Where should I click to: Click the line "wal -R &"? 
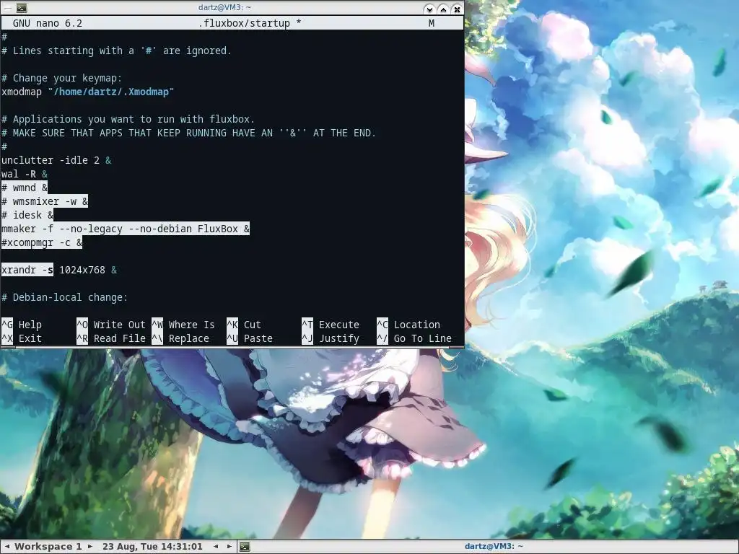25,174
